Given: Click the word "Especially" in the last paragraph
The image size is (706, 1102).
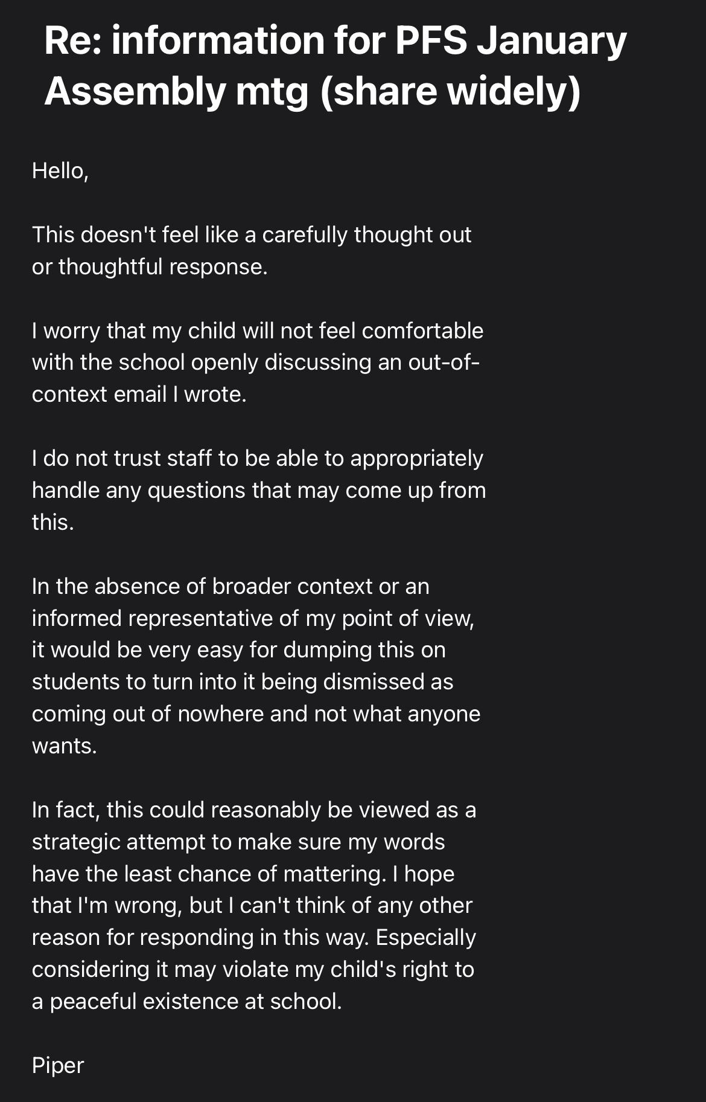Looking at the screenshot, I should 425,937.
